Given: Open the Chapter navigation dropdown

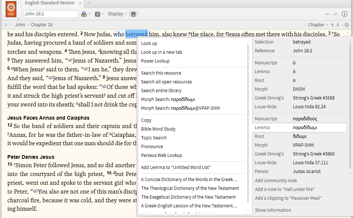Looking at the screenshot, I should click(x=318, y=25).
